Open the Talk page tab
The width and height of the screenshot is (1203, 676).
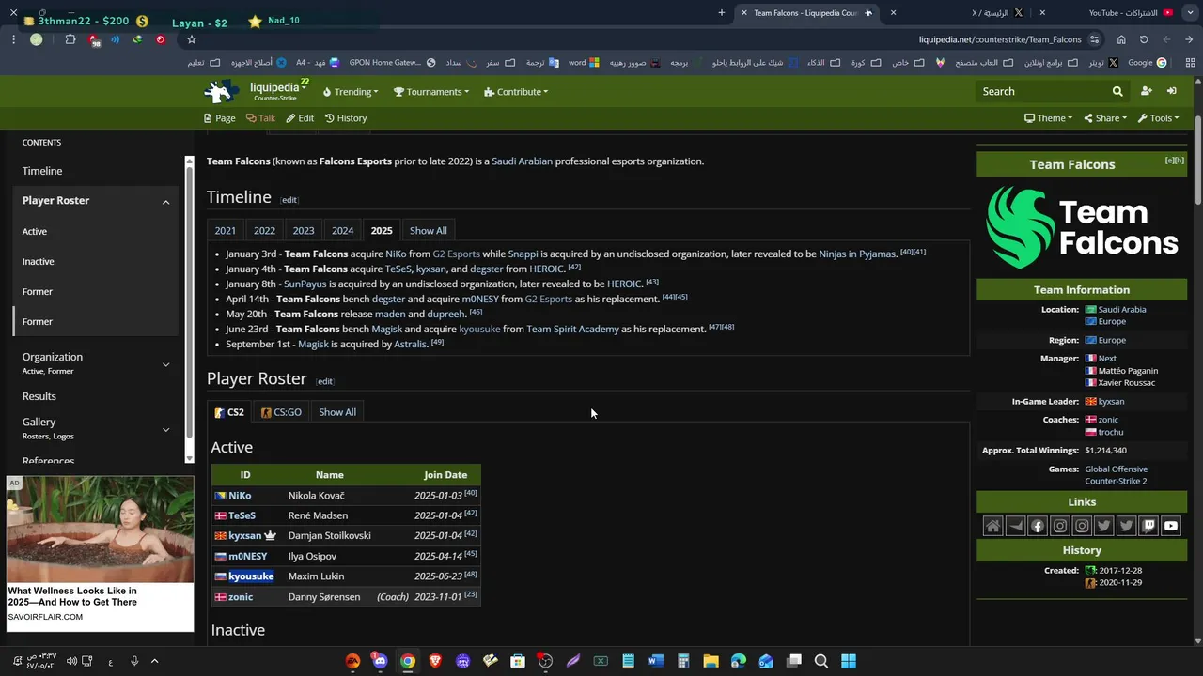pyautogui.click(x=260, y=118)
